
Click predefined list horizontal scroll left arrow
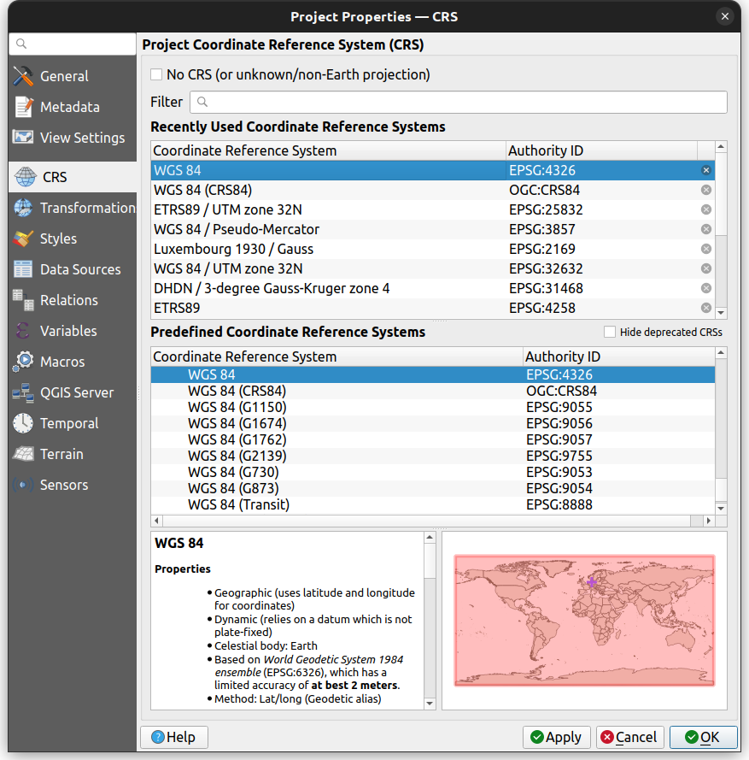(x=156, y=521)
